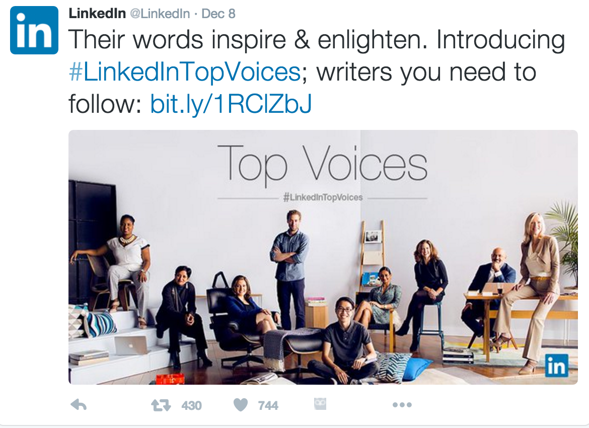Follow the bit.ly/1RClZbJ link
This screenshot has height=428, width=589.
[231, 103]
